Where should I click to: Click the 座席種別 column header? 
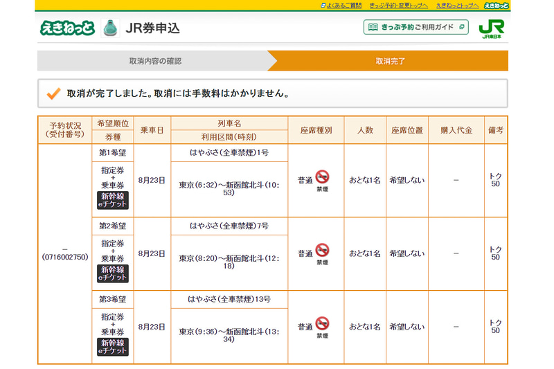tap(316, 130)
